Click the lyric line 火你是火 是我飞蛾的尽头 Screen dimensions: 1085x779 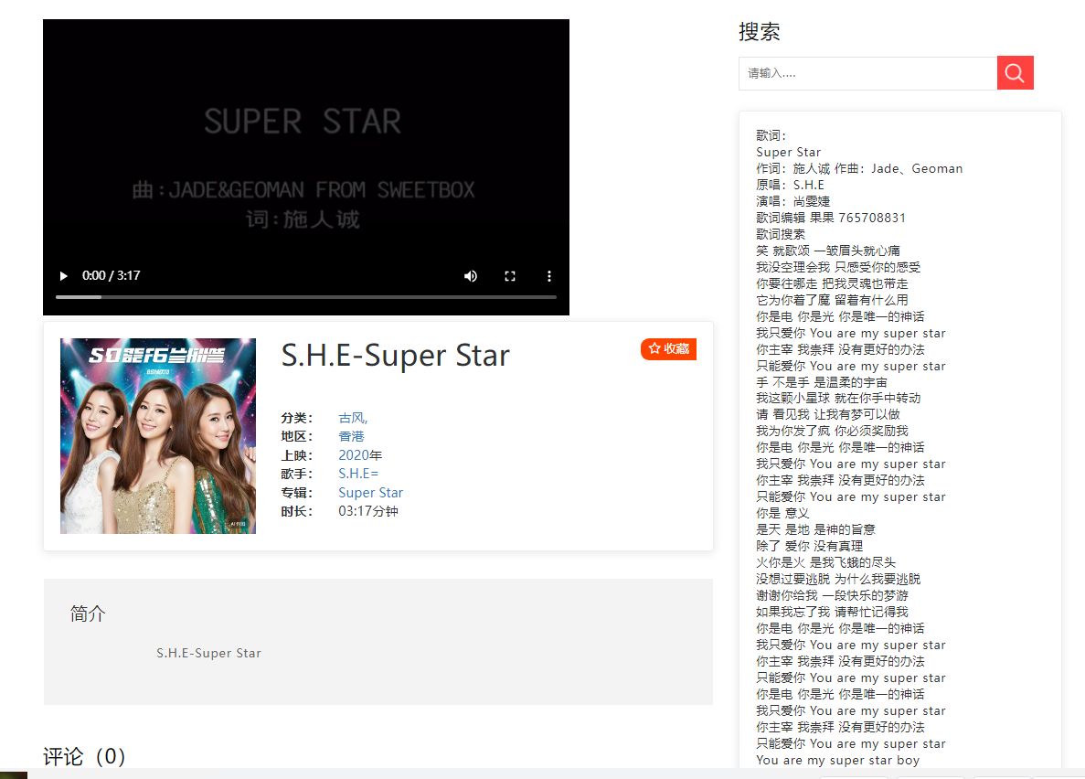pyautogui.click(x=825, y=562)
